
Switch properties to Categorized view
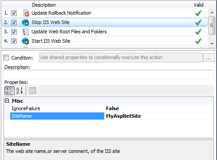9,91
